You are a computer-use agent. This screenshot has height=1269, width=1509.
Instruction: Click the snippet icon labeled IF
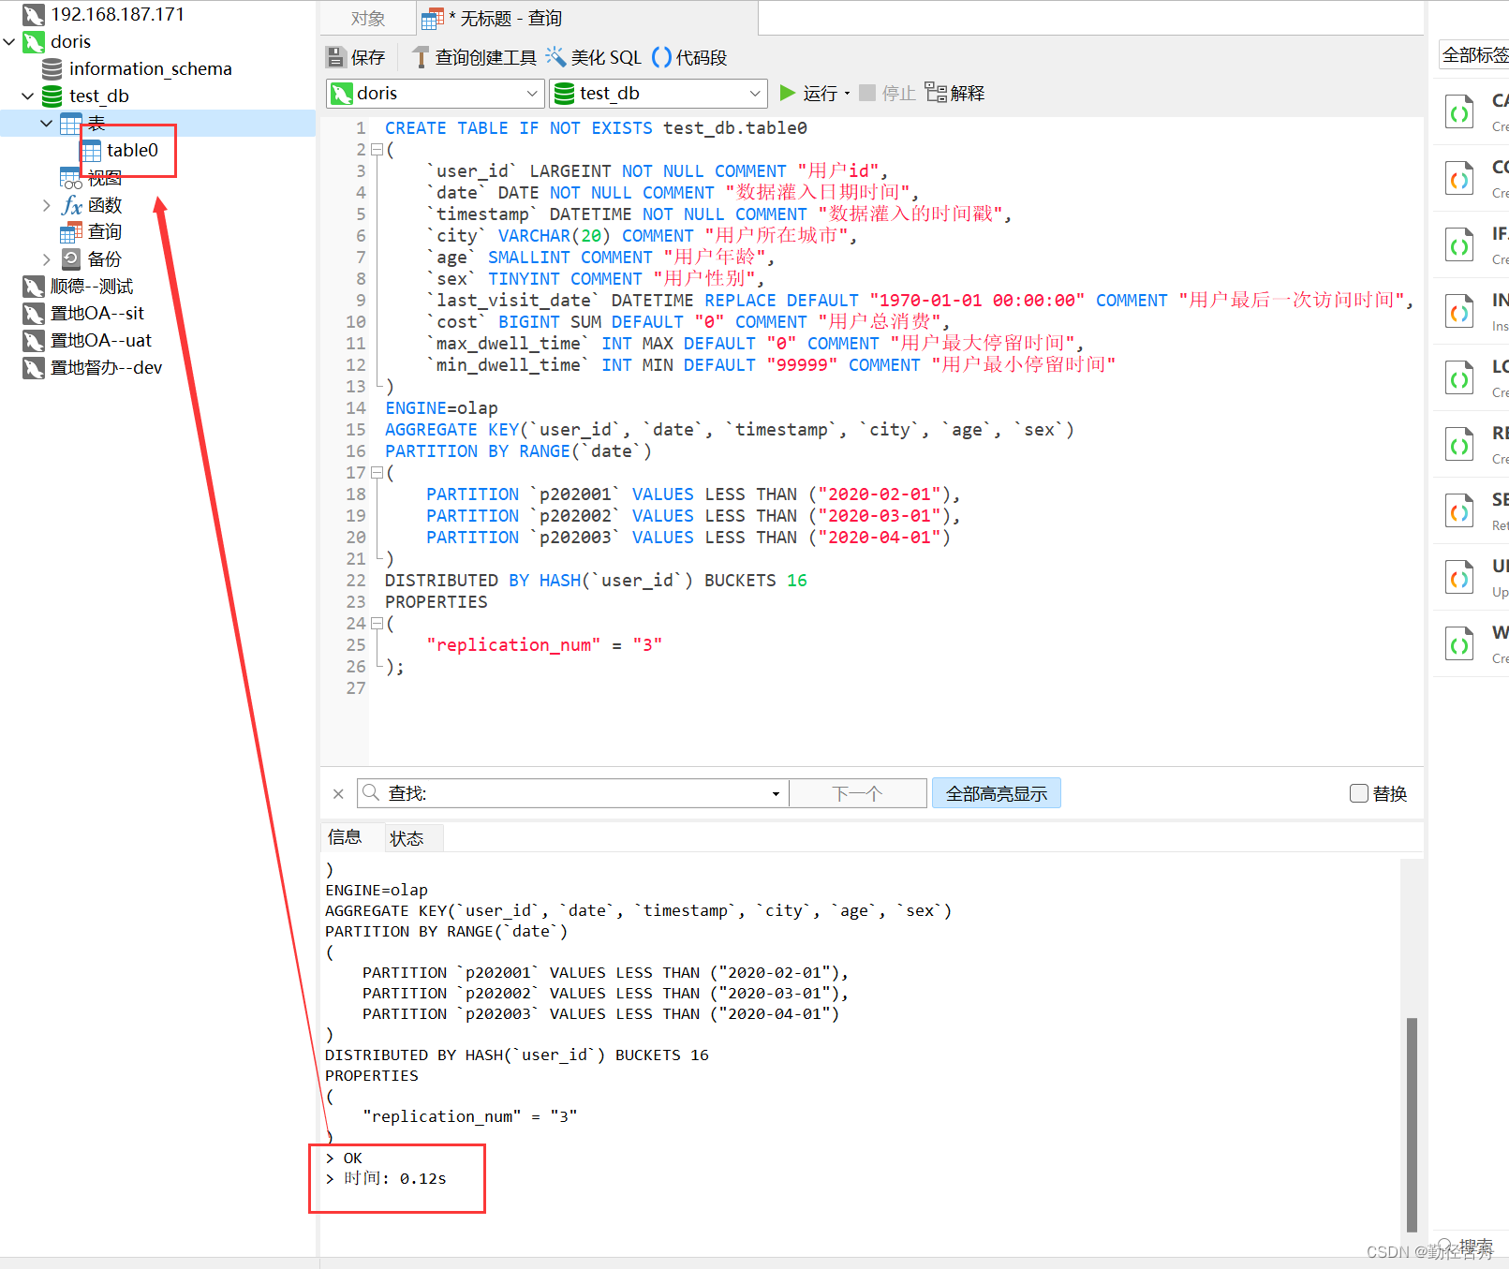click(x=1459, y=246)
